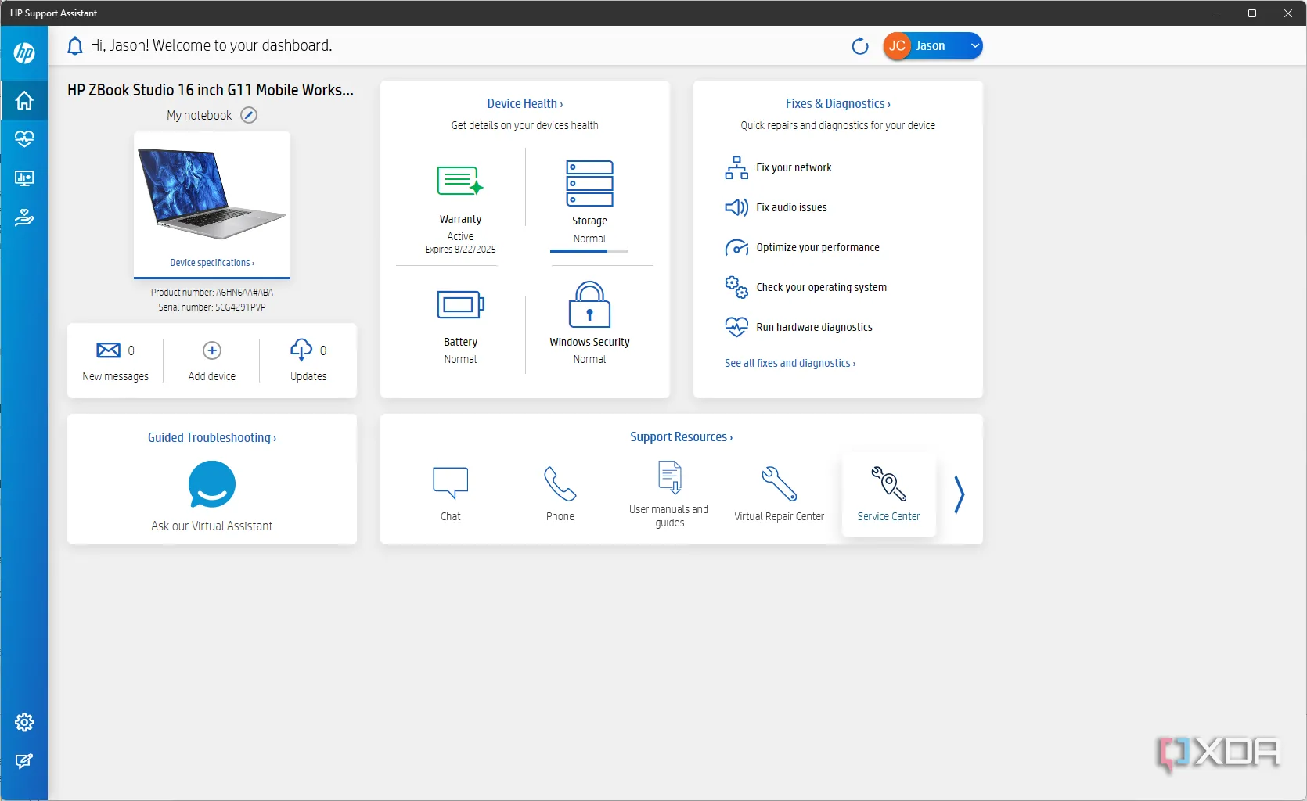Viewport: 1307px width, 801px height.
Task: Refresh the dashboard with the reload icon
Action: [859, 46]
